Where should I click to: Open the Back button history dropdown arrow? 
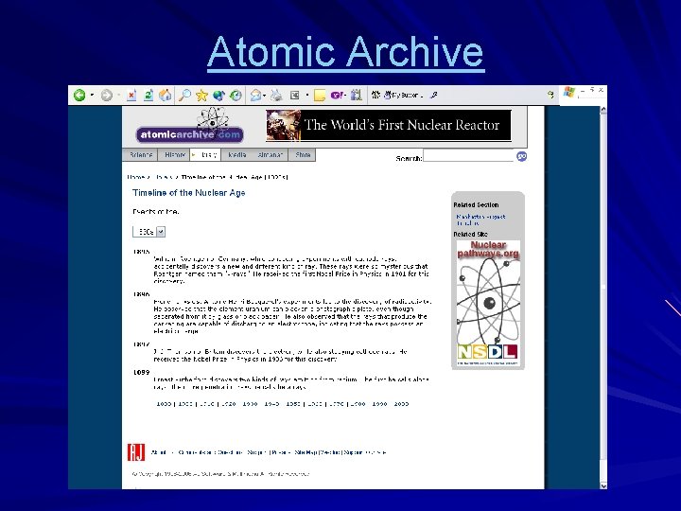coord(92,95)
